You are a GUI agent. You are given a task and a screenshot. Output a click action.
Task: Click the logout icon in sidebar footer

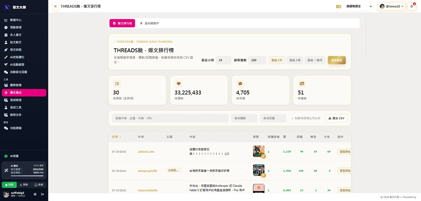point(42,194)
